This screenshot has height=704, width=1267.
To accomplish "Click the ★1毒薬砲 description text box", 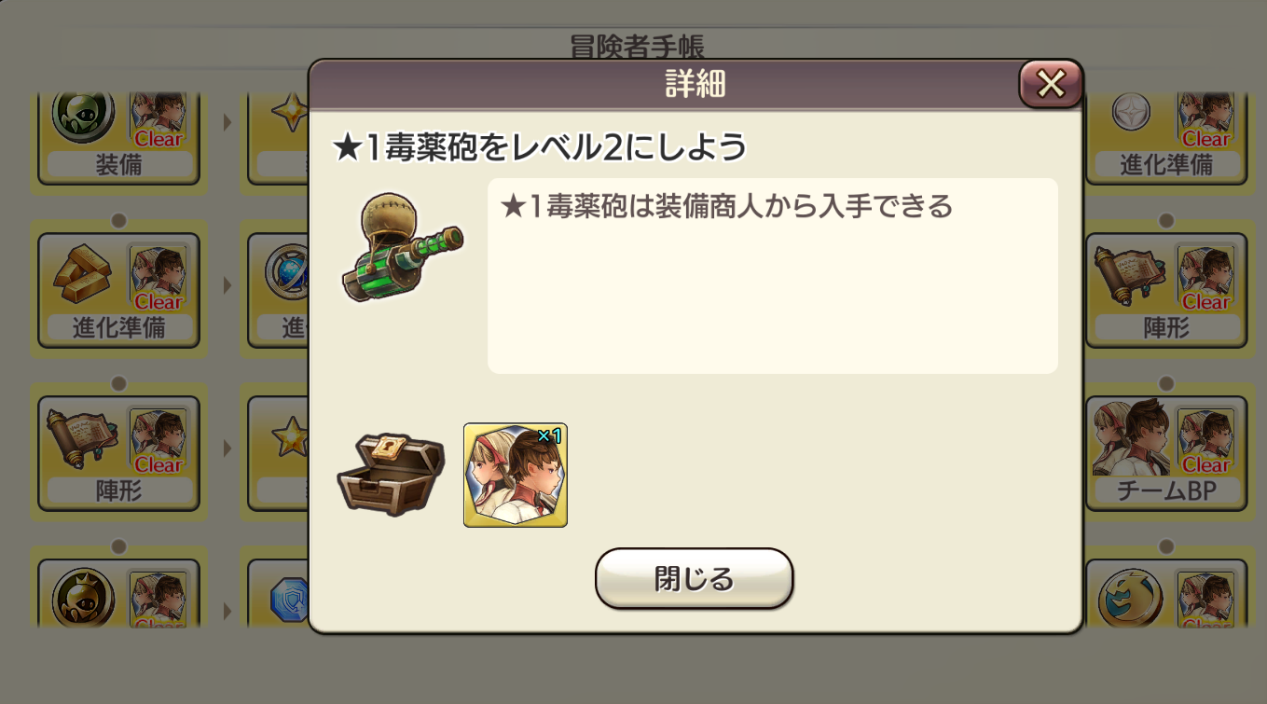I will pos(772,276).
